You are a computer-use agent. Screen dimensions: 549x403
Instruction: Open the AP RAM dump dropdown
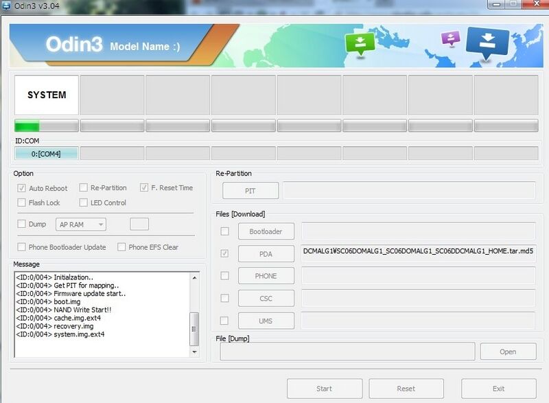click(x=81, y=224)
